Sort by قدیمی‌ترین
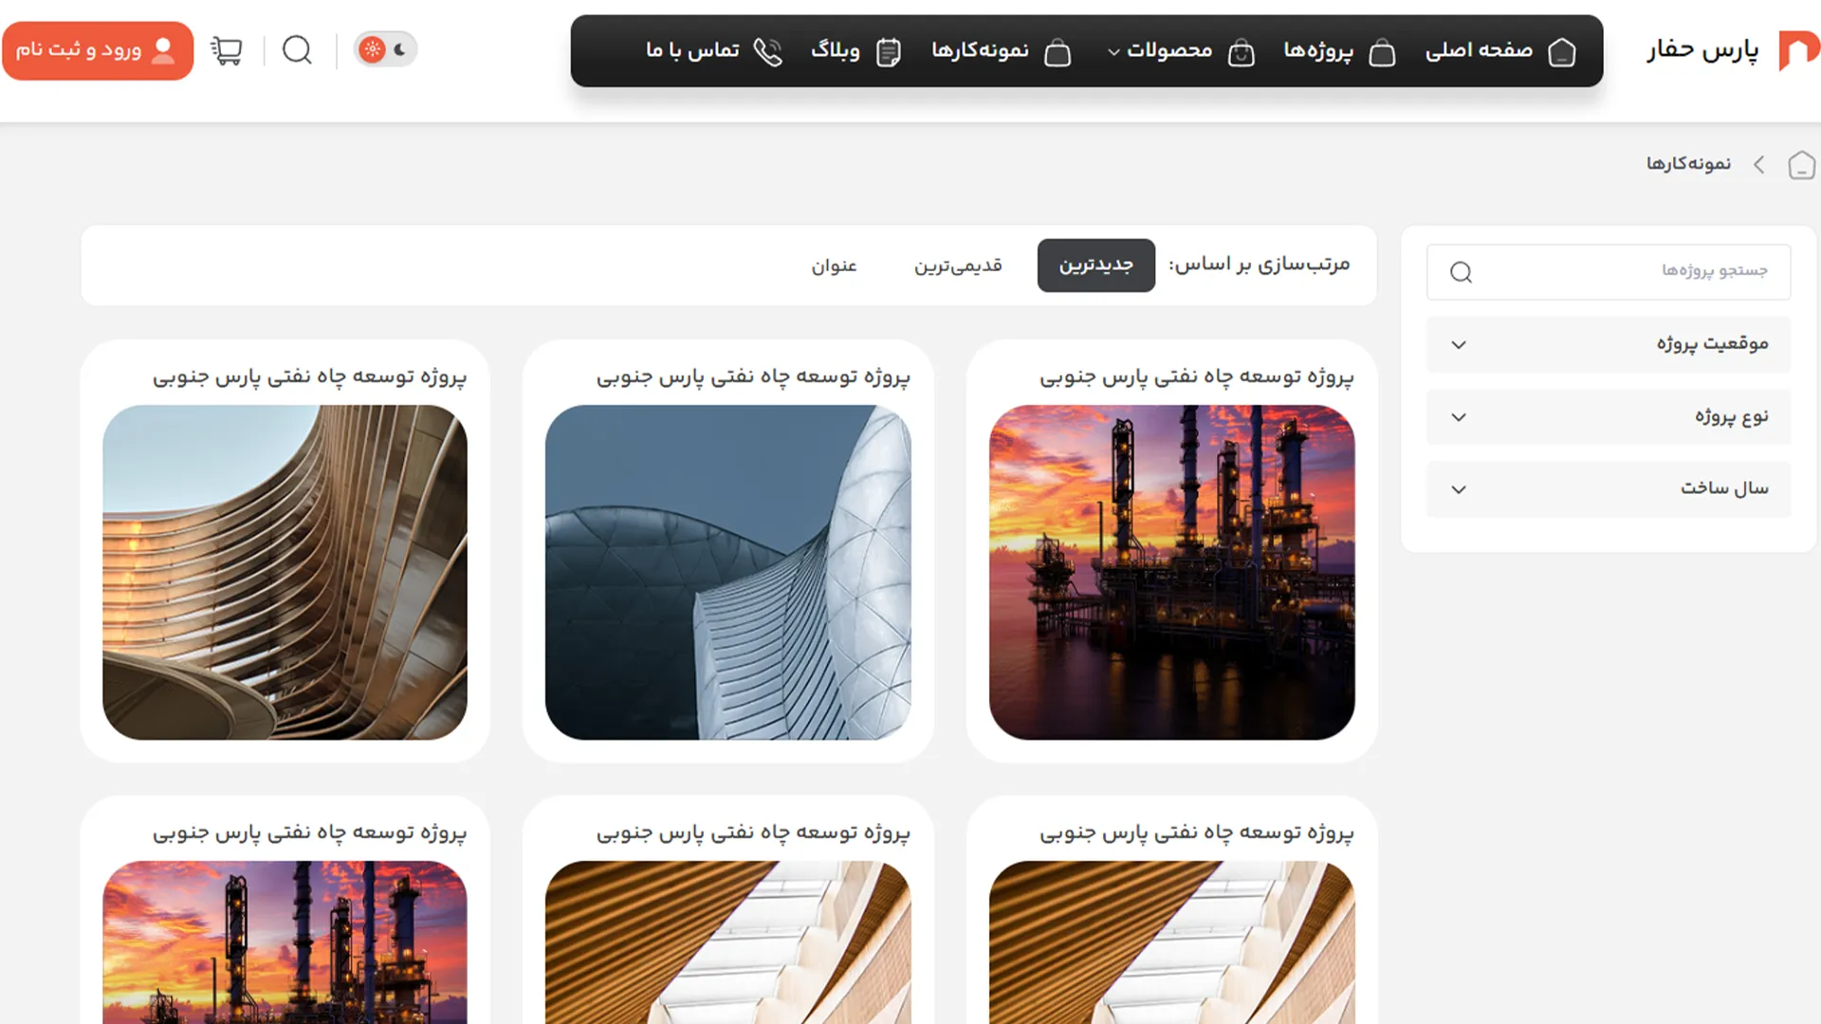The width and height of the screenshot is (1821, 1024). point(958,265)
